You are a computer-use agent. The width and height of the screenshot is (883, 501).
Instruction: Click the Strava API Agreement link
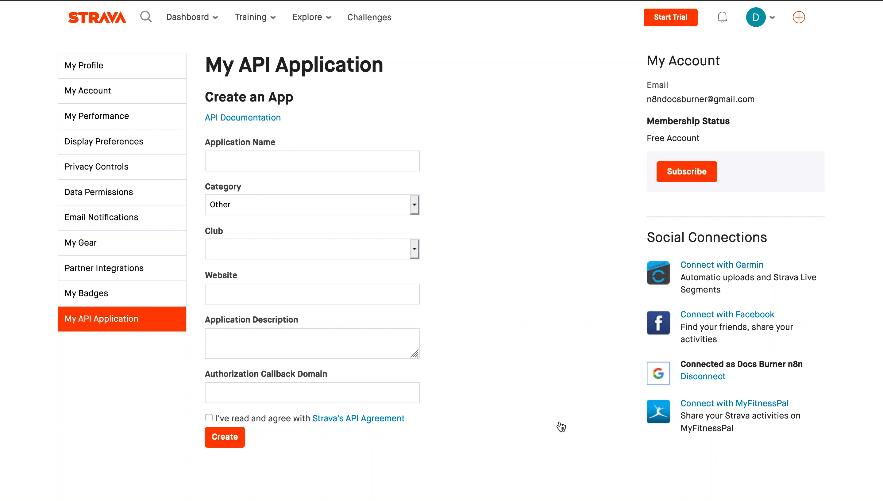pos(358,418)
